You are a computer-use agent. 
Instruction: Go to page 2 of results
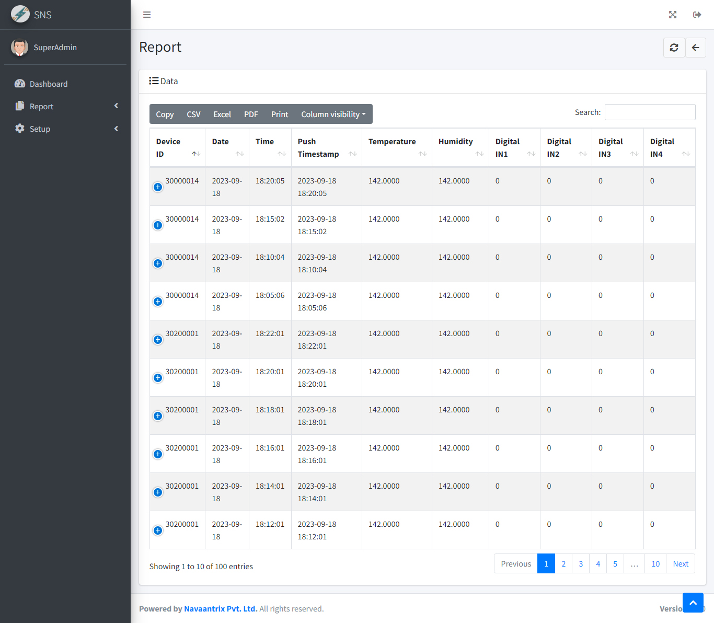coord(563,563)
